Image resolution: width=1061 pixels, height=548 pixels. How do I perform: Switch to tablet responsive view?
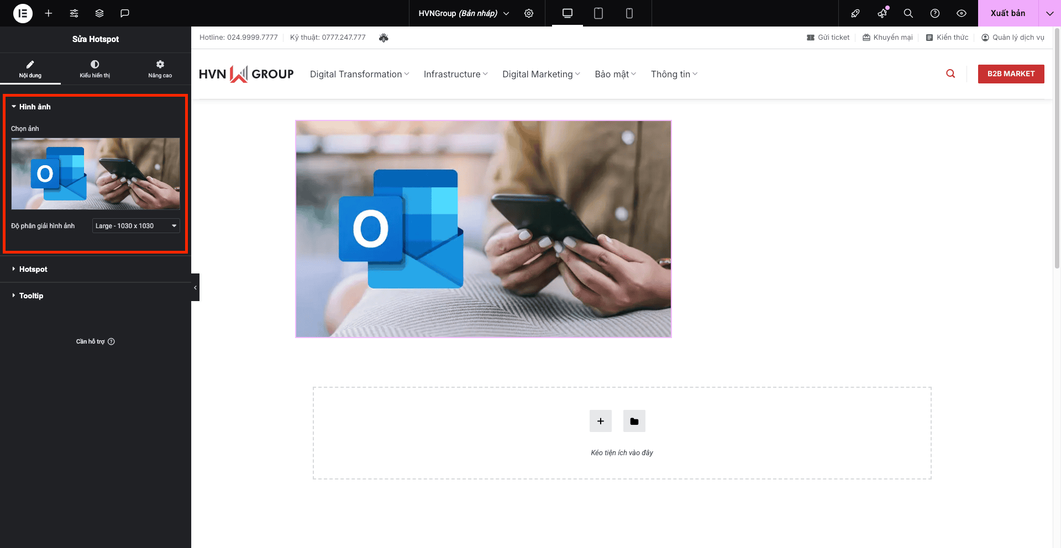[598, 13]
